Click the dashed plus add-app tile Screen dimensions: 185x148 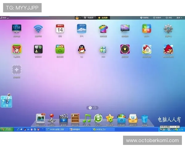tap(17, 70)
